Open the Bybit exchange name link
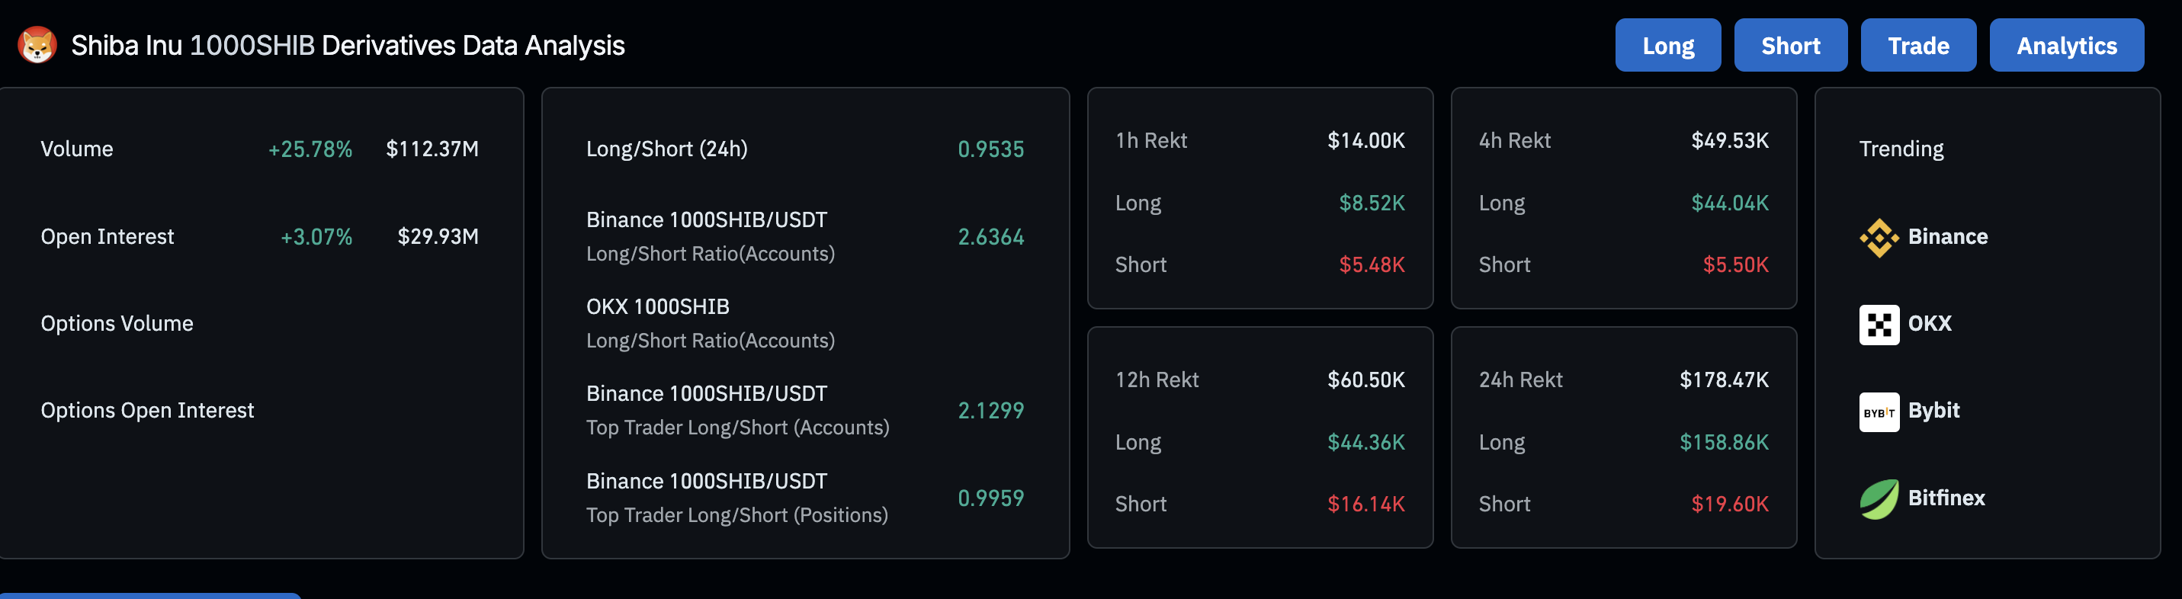This screenshot has width=2182, height=599. click(x=1933, y=411)
